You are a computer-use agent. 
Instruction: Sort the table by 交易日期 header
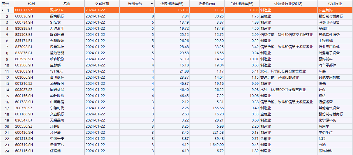tap(102, 4)
